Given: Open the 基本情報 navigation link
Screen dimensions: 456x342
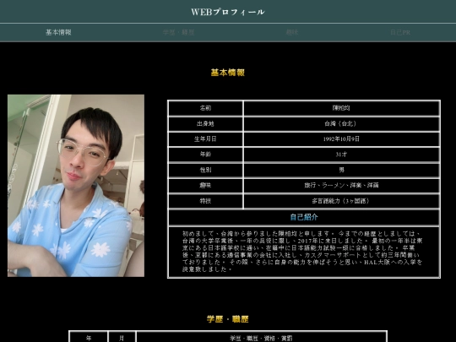Looking at the screenshot, I should click(x=58, y=32).
